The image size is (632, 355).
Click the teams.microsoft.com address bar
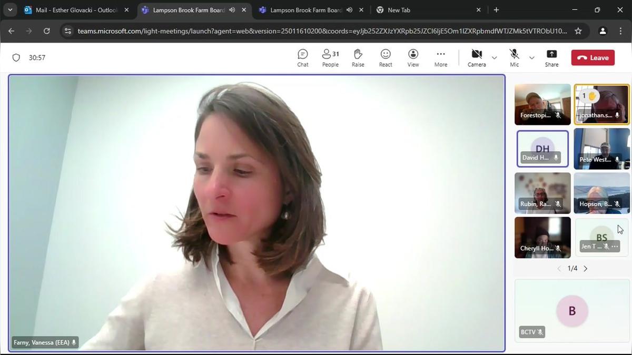[322, 31]
